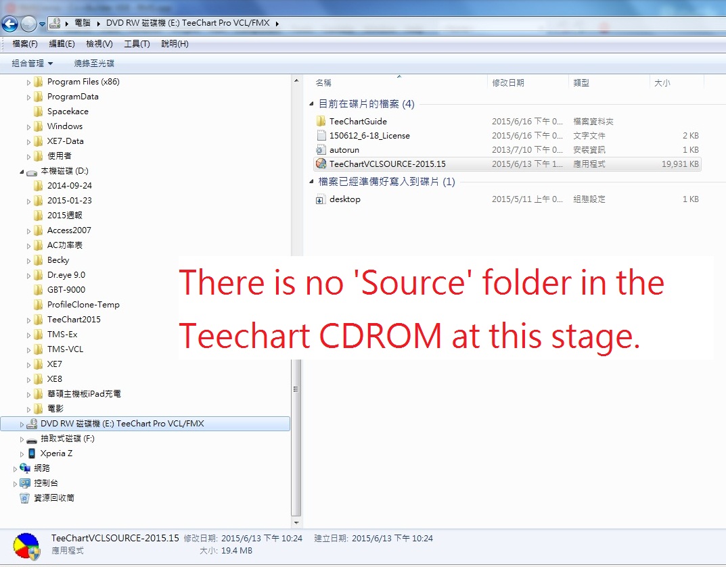726x567 pixels.
Task: Expand the Program Files (x86) folder
Action: pyautogui.click(x=28, y=82)
